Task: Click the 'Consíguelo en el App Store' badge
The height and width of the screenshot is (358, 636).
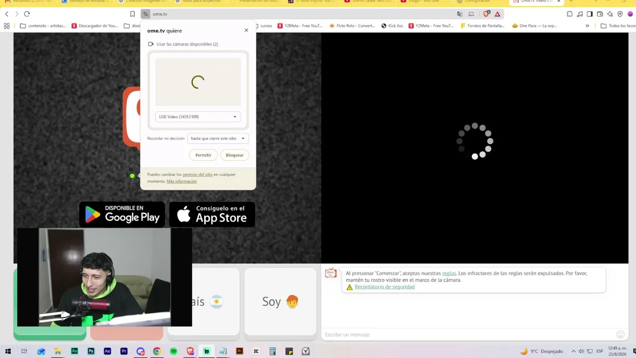Action: coord(212,214)
